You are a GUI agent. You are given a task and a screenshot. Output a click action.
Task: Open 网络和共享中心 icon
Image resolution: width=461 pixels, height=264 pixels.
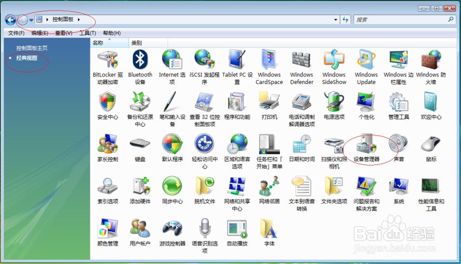click(x=237, y=187)
